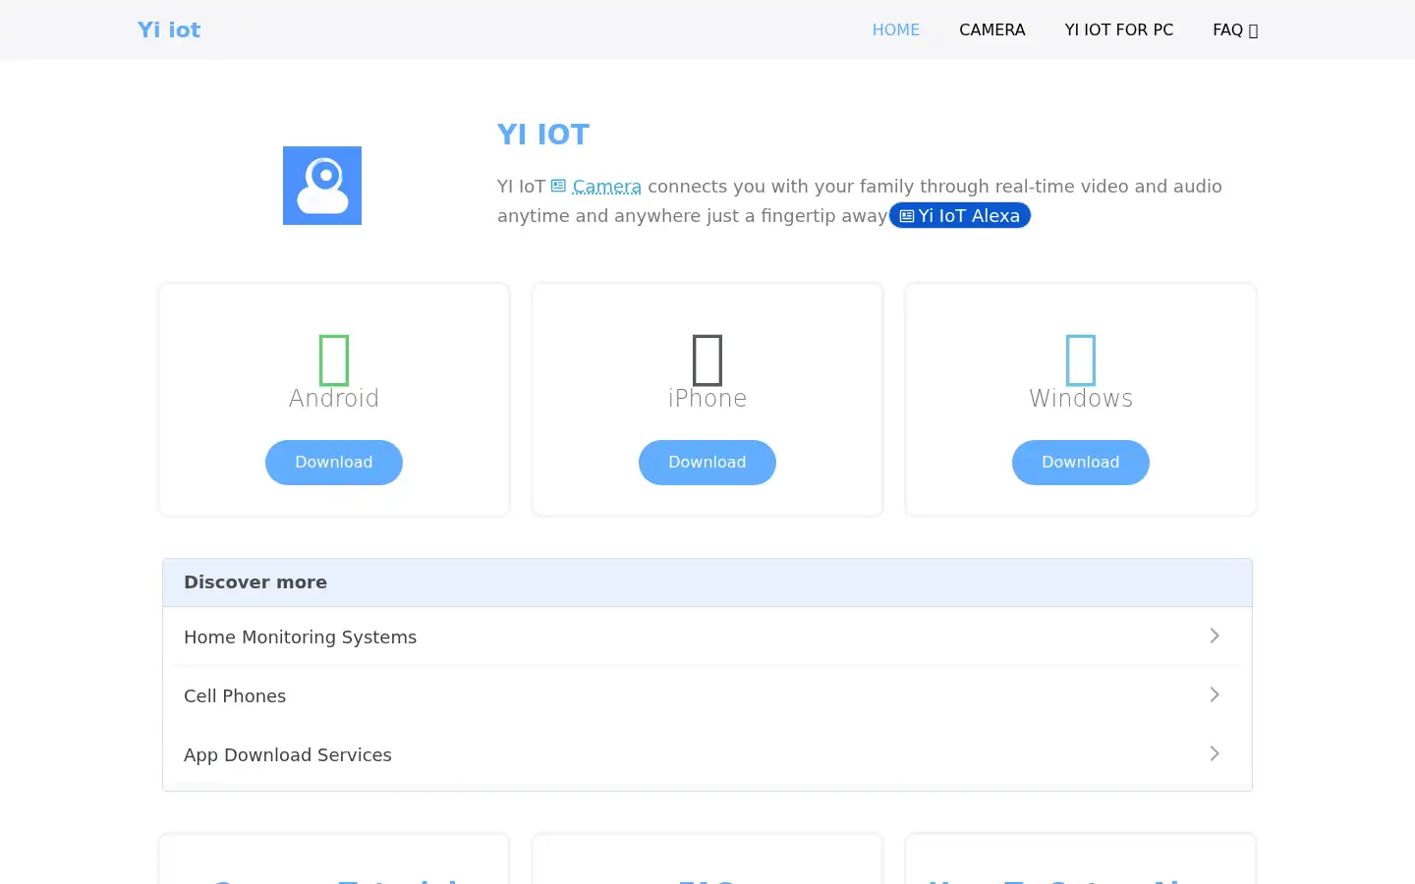Click chevron beside Home Monitoring Systems
This screenshot has height=884, width=1415.
[x=1215, y=635]
